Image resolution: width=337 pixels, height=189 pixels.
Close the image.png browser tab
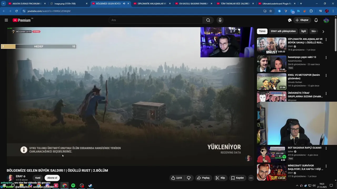coord(87,4)
